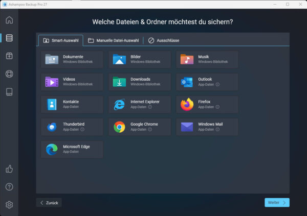The image size is (307, 216).
Task: Click the Windows Mail label text
Action: pos(210,124)
